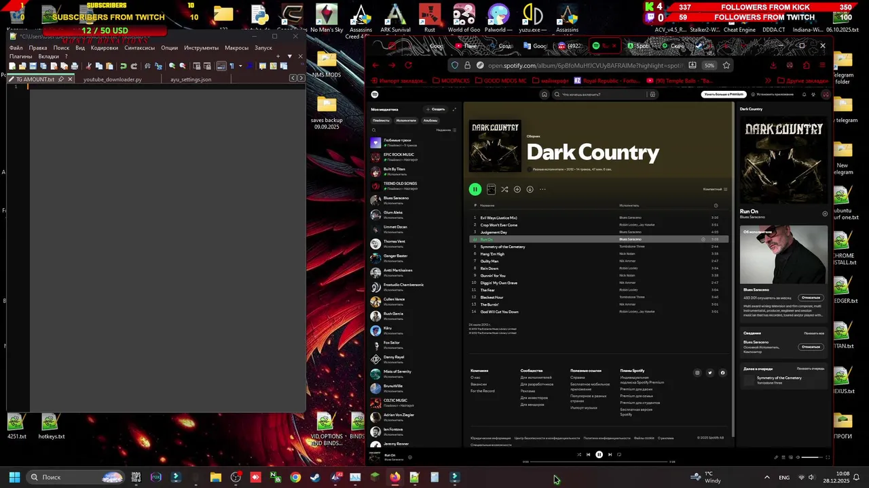Open the Recents sort dropdown in library
The width and height of the screenshot is (869, 488).
click(x=445, y=129)
